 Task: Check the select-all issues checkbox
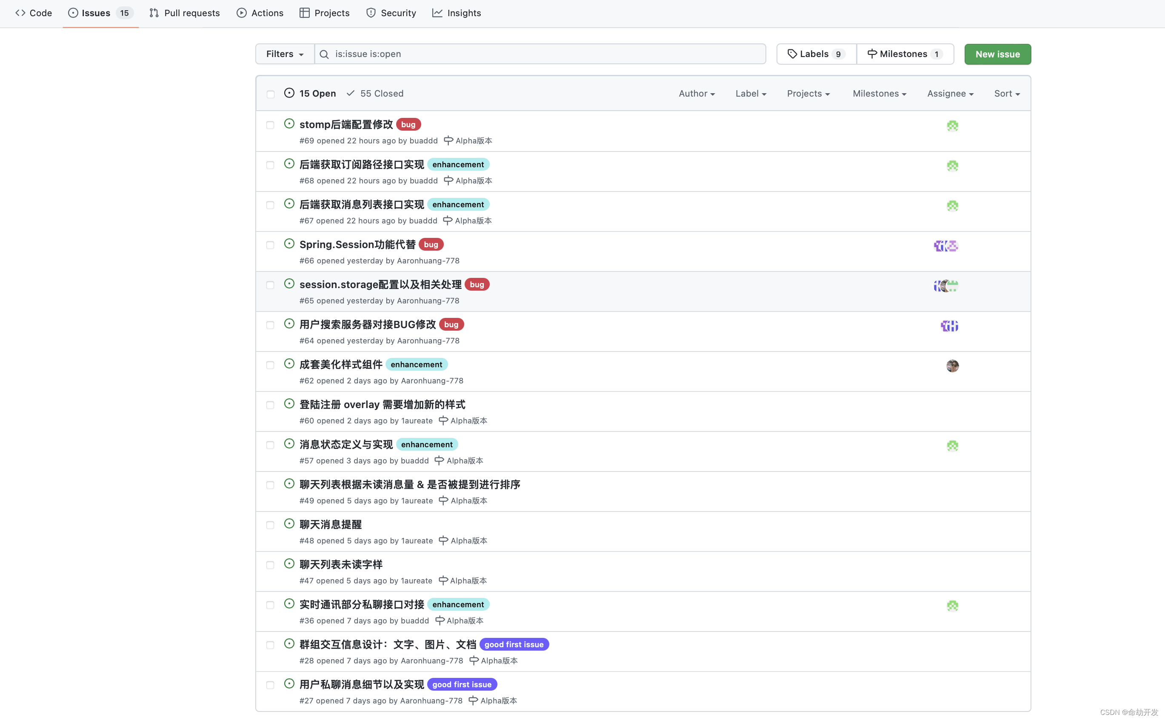(271, 94)
